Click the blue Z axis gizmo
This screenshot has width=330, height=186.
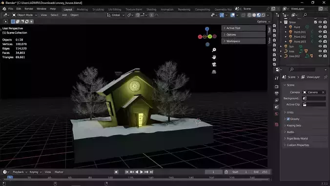click(207, 29)
